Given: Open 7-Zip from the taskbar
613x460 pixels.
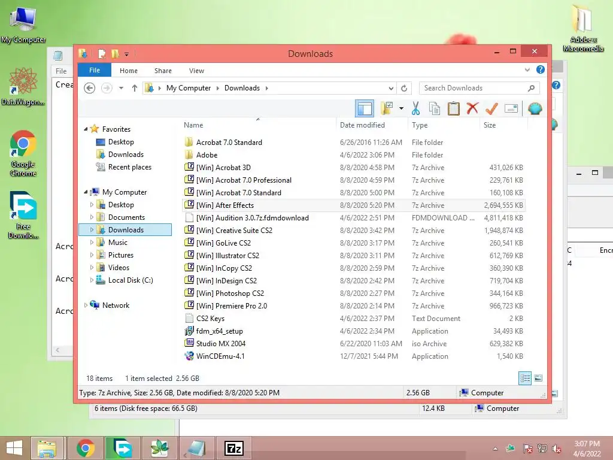Looking at the screenshot, I should [x=234, y=448].
